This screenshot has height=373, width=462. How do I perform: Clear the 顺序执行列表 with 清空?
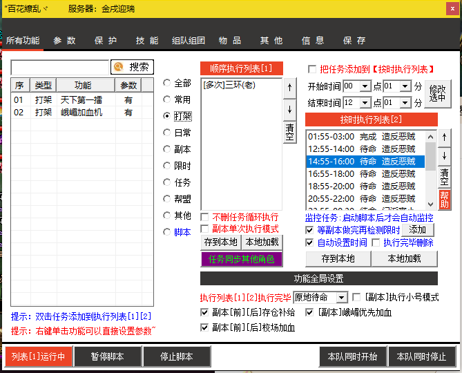289,132
